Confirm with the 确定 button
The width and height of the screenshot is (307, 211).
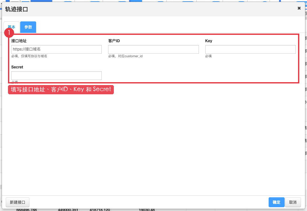tap(276, 202)
